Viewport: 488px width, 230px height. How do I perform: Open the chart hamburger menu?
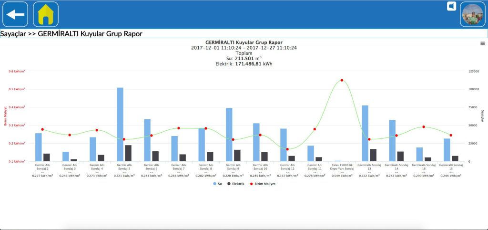pyautogui.click(x=483, y=43)
